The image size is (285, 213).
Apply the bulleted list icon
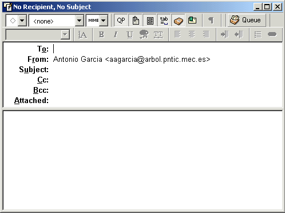coord(258,34)
